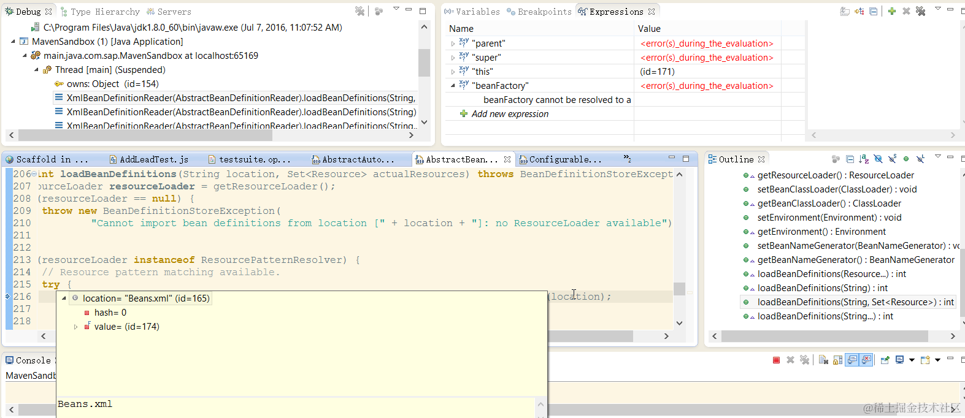
Task: Toggle Hide Non-Public Members in Outline
Action: point(906,159)
